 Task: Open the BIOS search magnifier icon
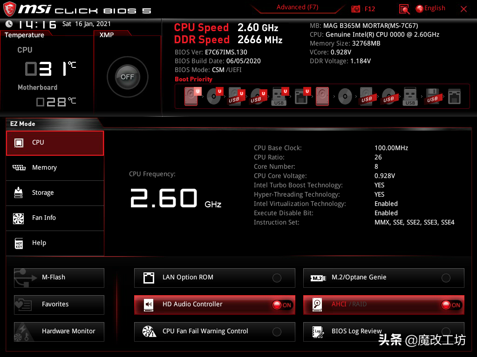pos(404,9)
